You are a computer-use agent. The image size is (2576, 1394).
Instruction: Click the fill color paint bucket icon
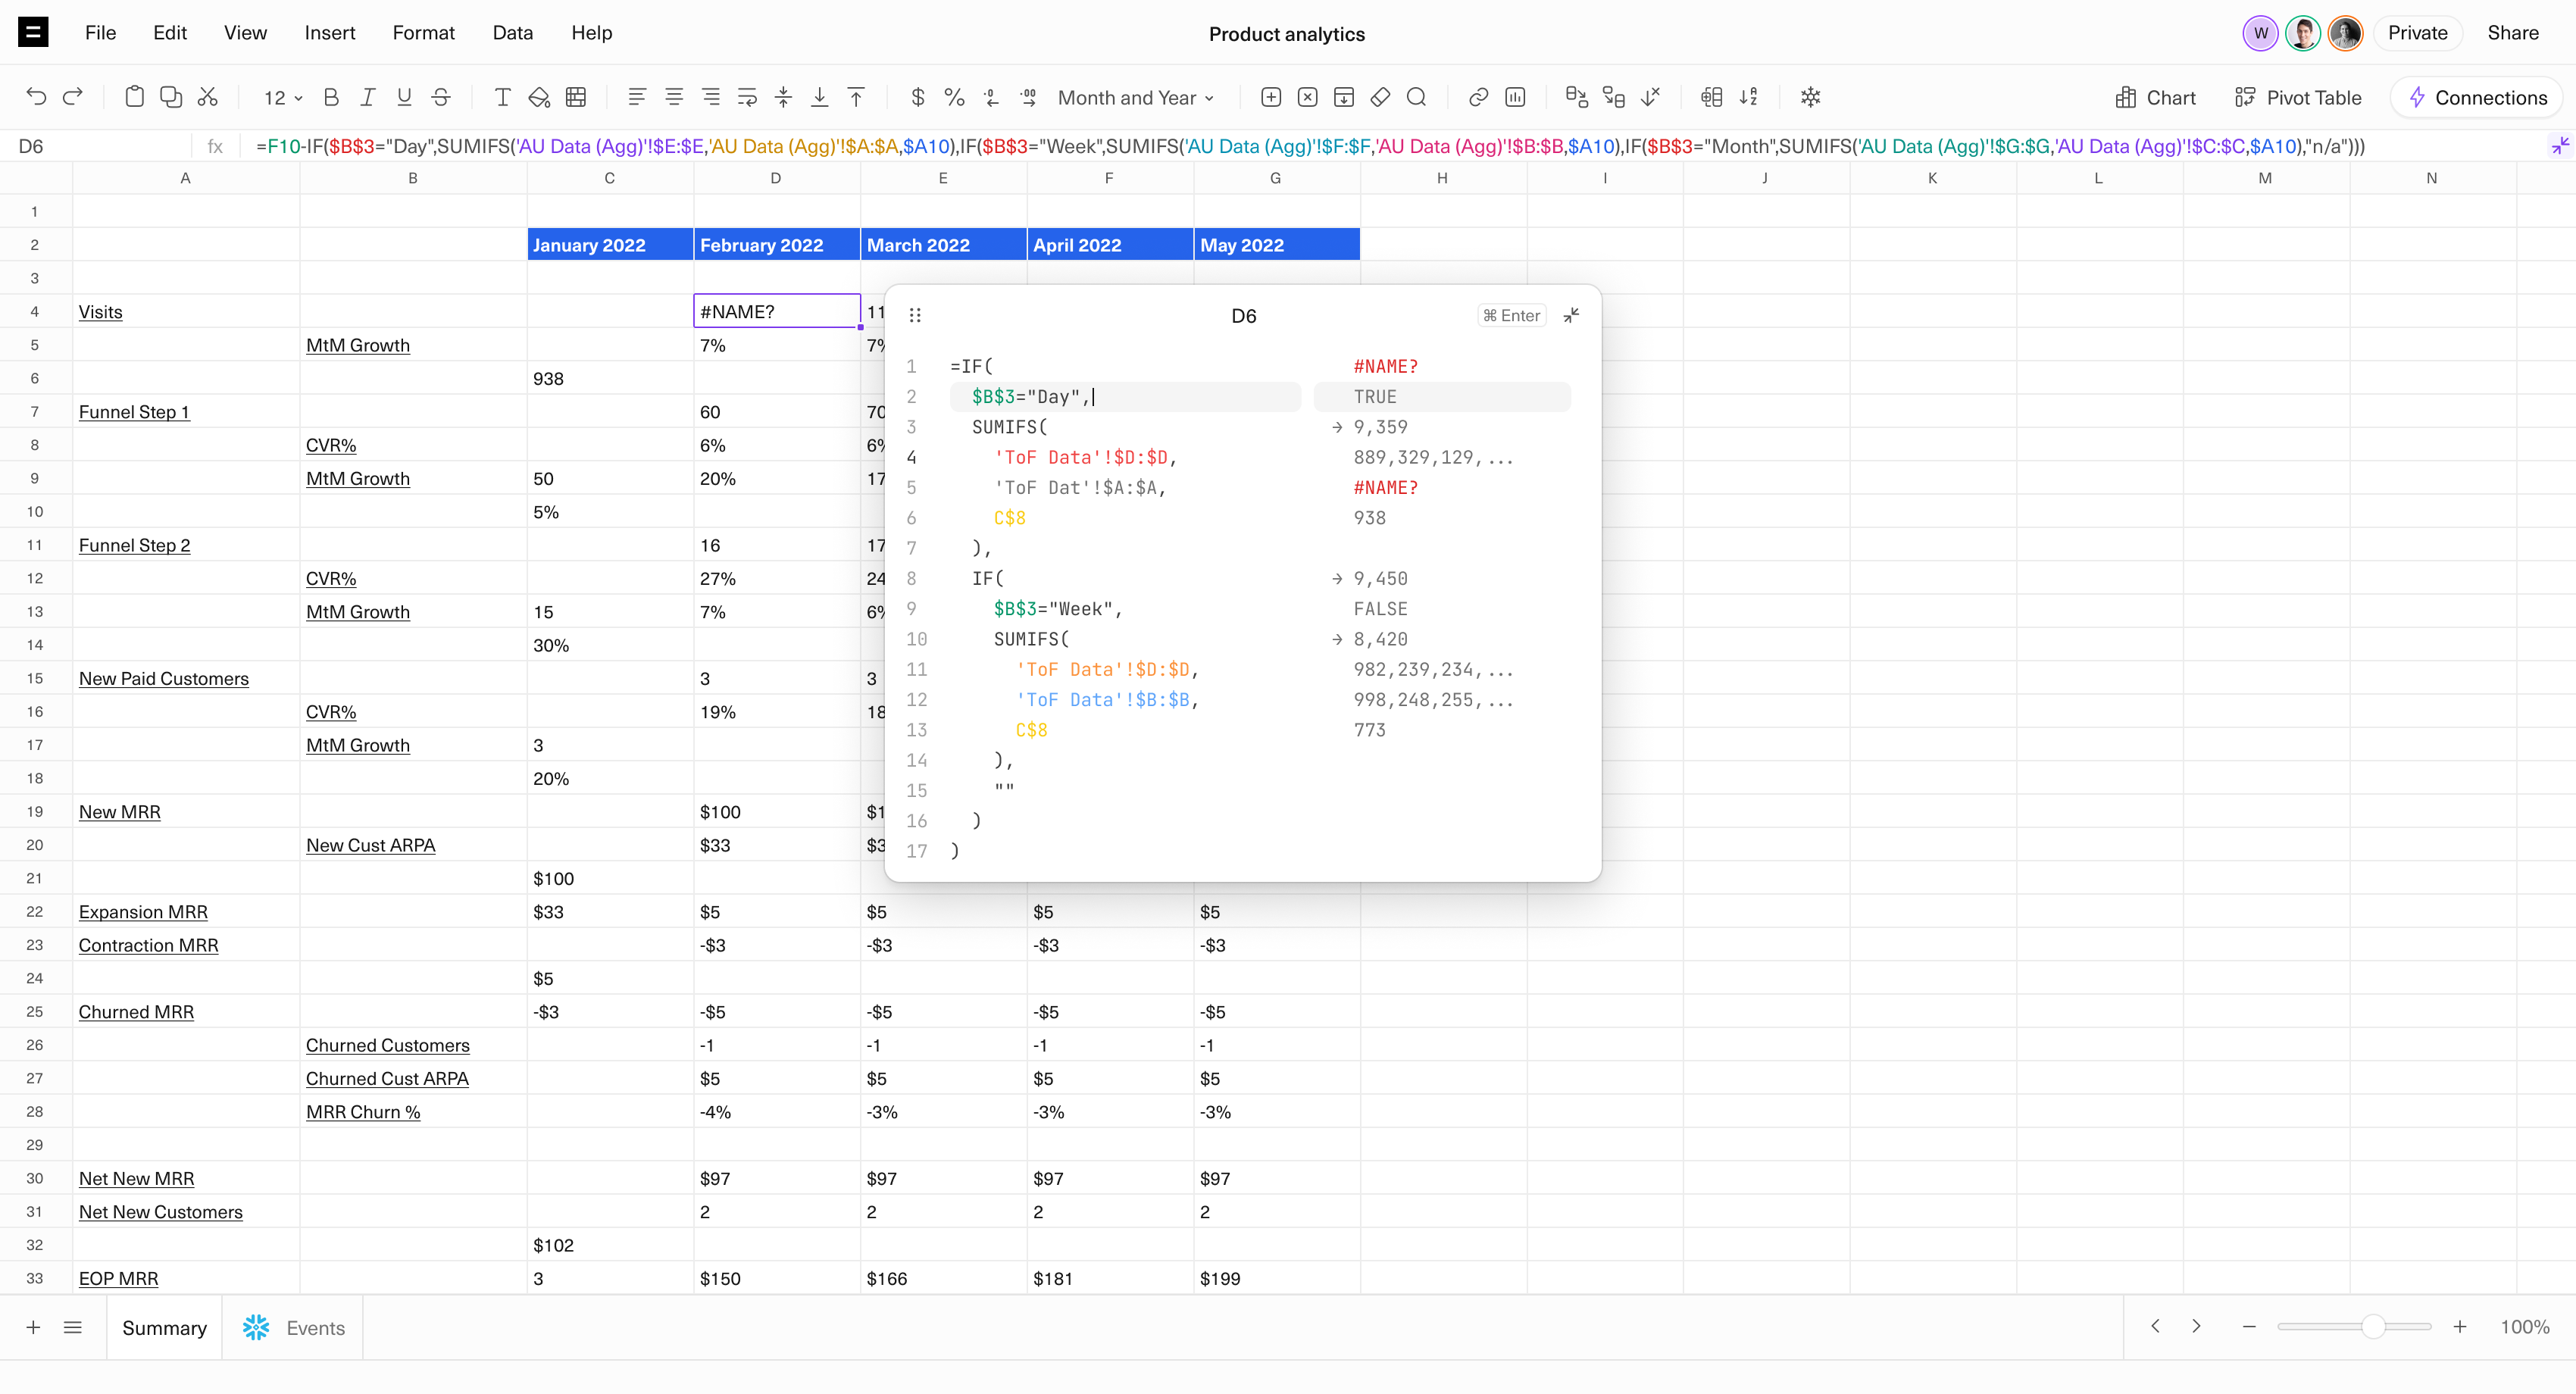click(539, 97)
